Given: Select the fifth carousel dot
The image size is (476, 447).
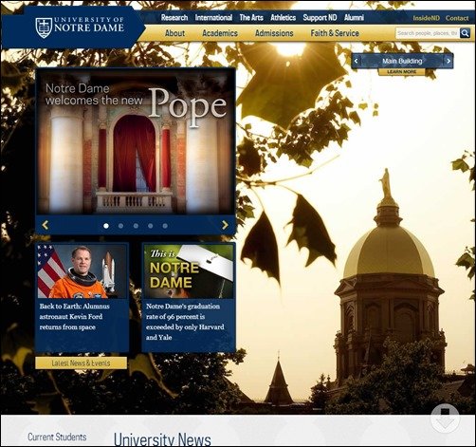Looking at the screenshot, I should pyautogui.click(x=165, y=226).
